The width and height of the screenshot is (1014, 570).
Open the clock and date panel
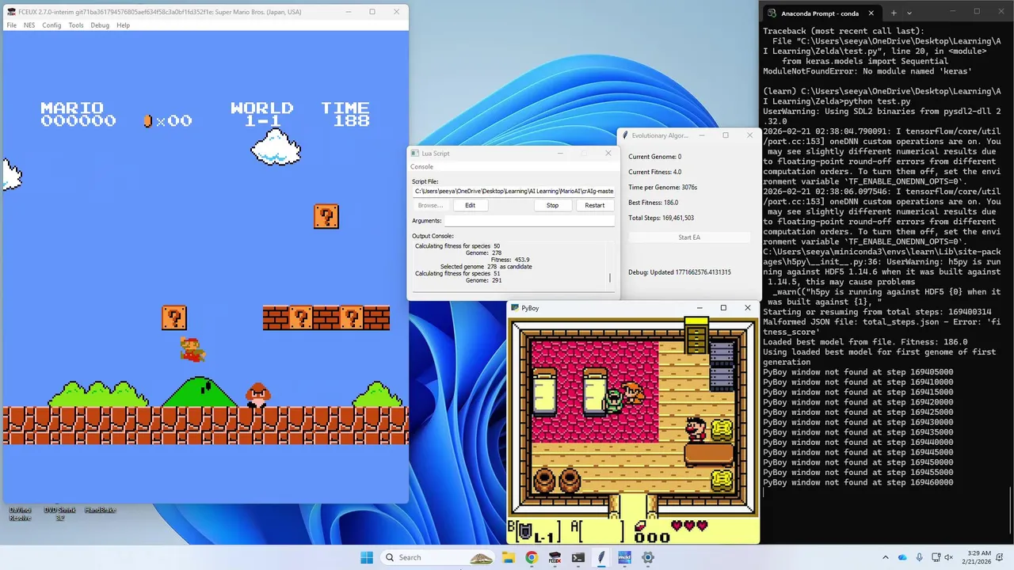click(978, 557)
